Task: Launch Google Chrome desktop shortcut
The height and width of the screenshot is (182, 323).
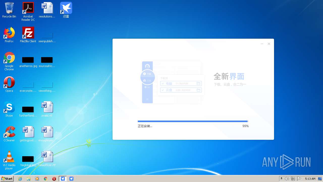Action: (9, 61)
